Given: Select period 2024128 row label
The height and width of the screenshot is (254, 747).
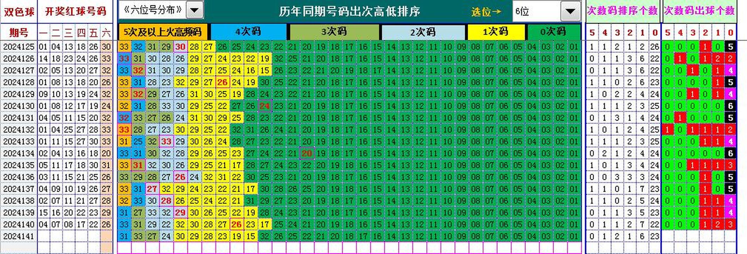Looking at the screenshot, I should pyautogui.click(x=19, y=82).
